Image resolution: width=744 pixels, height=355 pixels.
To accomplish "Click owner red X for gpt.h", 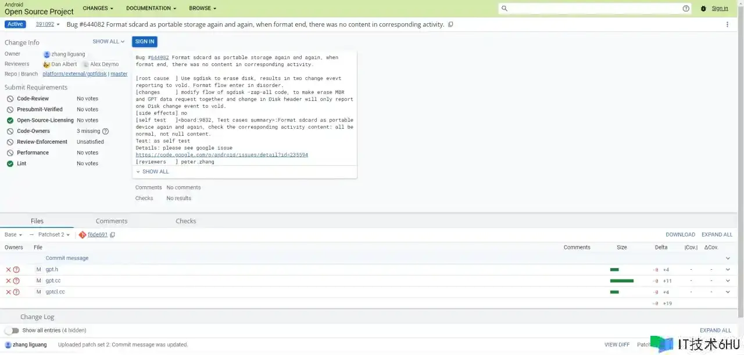I will [8, 270].
